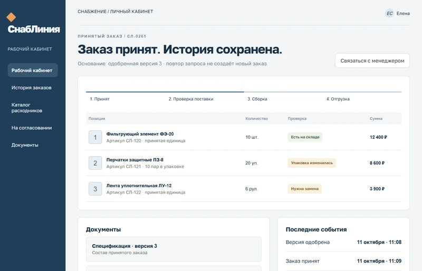Click the order progress bar
This screenshot has height=271, width=422.
(x=244, y=92)
